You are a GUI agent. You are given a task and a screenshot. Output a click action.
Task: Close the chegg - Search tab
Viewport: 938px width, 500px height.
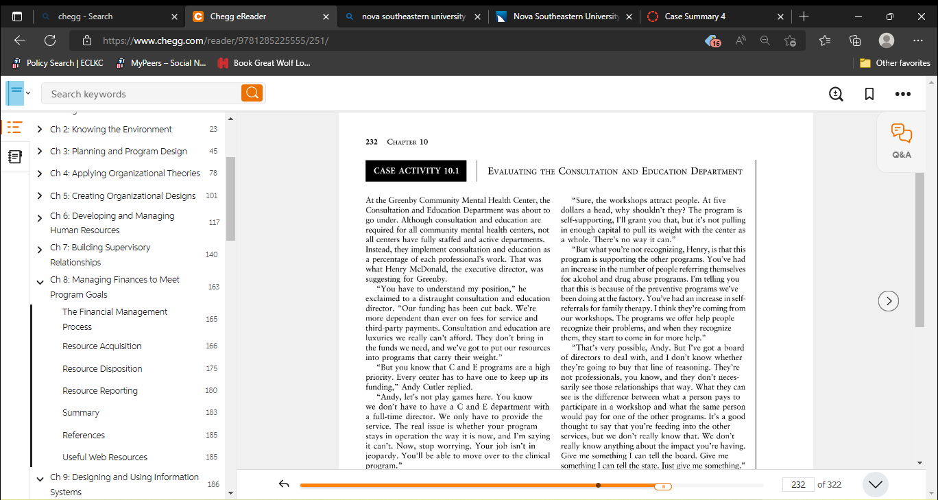pyautogui.click(x=174, y=16)
